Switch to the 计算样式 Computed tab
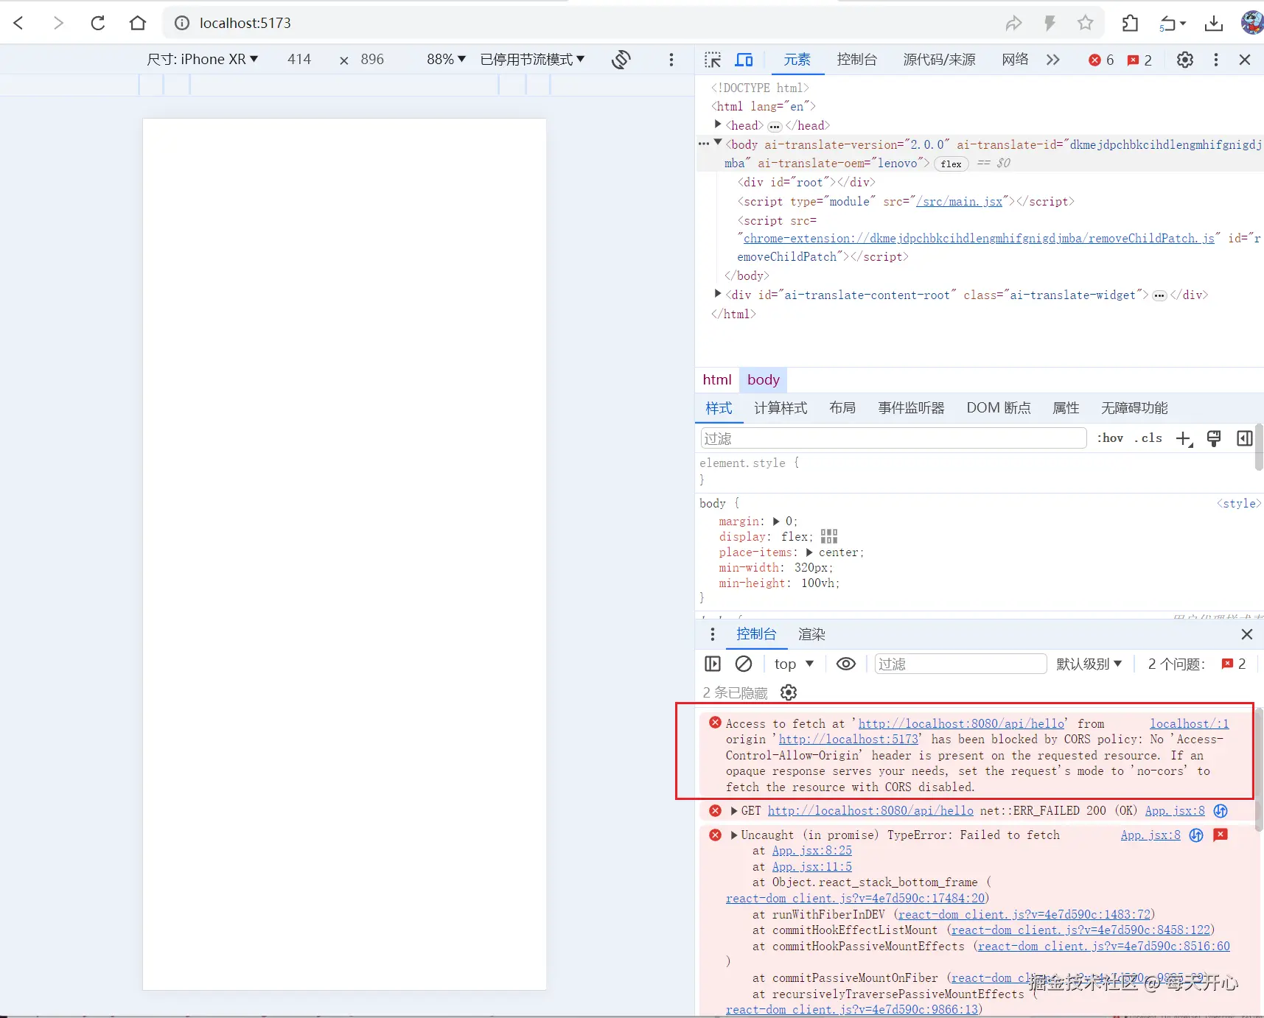The width and height of the screenshot is (1264, 1018). (781, 408)
